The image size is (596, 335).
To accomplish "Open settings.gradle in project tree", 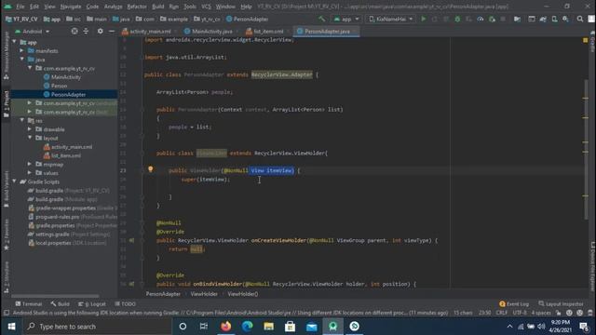I will coord(51,234).
